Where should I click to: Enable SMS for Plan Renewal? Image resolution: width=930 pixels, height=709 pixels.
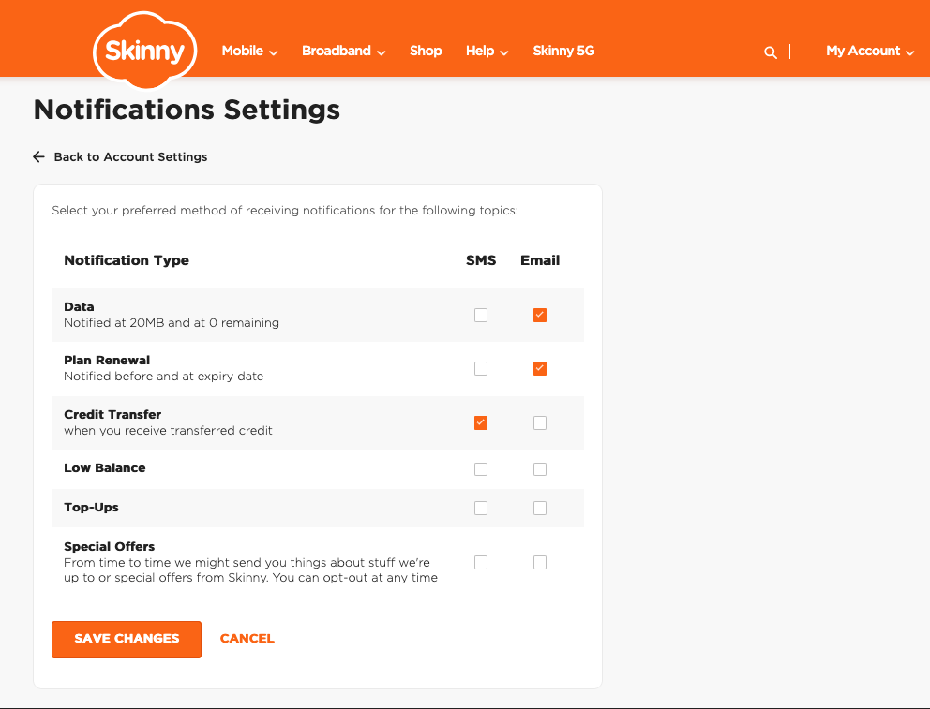[481, 369]
